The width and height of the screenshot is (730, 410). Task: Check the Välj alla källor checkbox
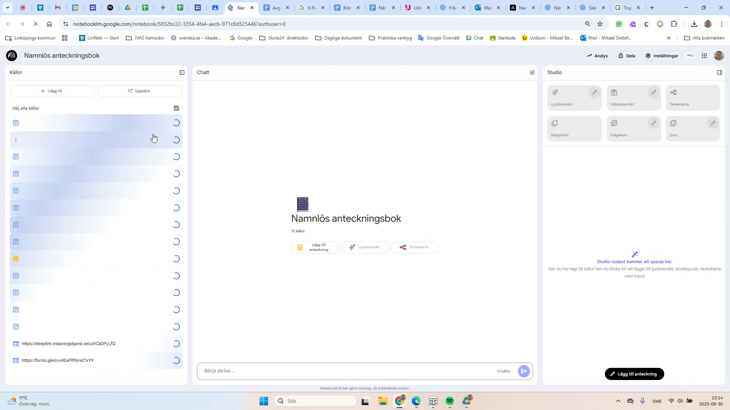point(176,108)
